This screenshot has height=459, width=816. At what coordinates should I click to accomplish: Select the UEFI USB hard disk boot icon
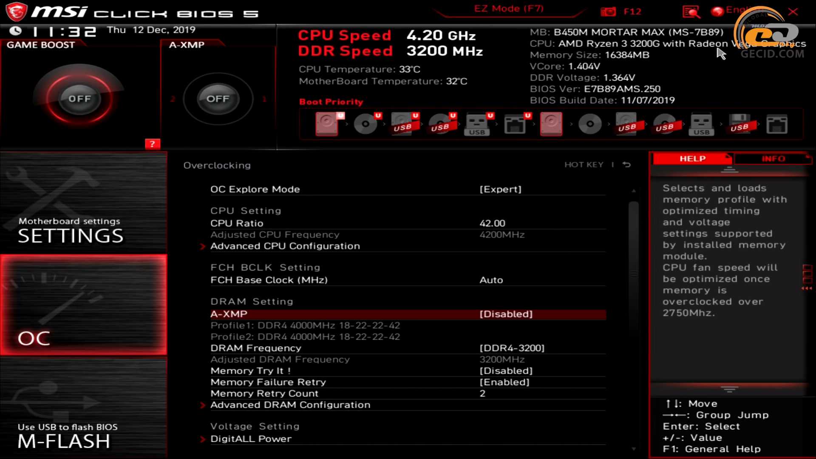(405, 124)
